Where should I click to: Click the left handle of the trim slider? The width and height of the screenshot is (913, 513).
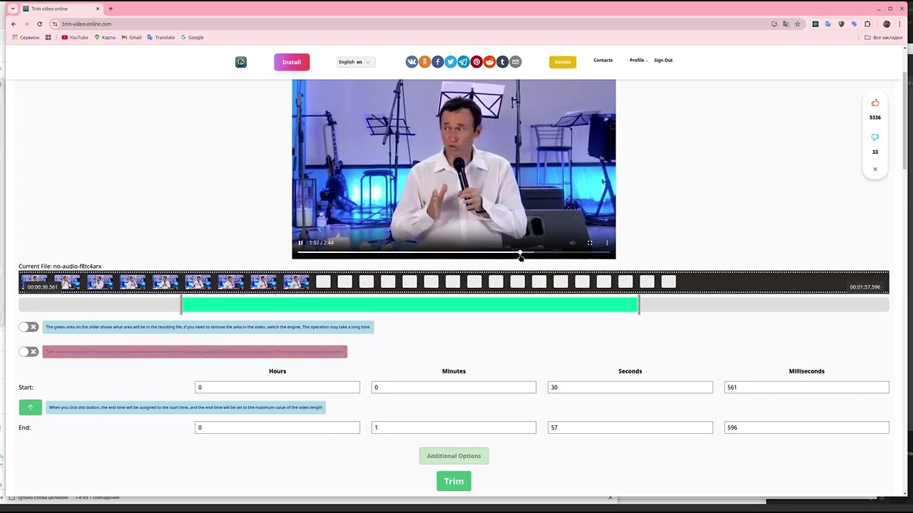181,305
